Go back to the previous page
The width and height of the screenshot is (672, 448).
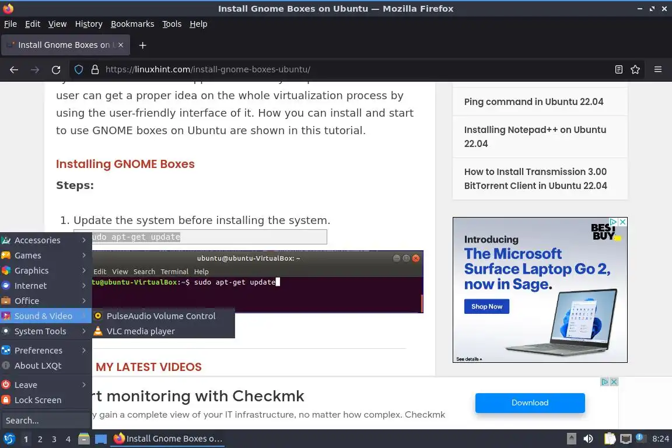pos(14,69)
